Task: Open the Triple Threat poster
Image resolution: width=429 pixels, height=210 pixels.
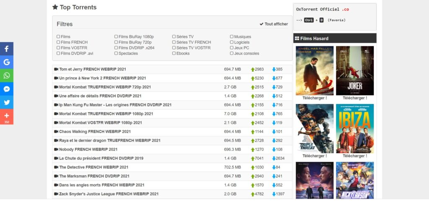Action: tap(315, 129)
